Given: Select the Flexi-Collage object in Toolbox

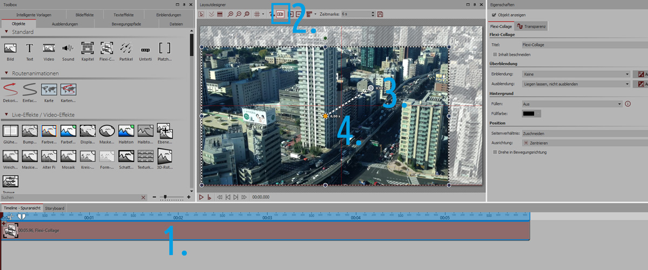Looking at the screenshot, I should pyautogui.click(x=106, y=49).
